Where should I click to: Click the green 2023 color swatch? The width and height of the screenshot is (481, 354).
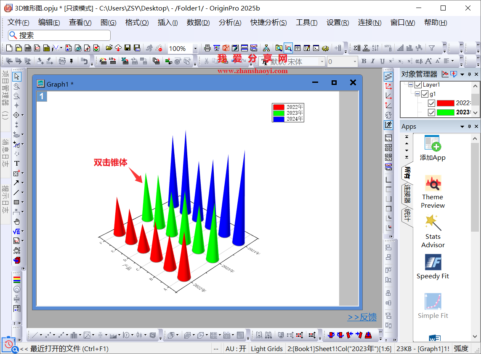(x=445, y=112)
